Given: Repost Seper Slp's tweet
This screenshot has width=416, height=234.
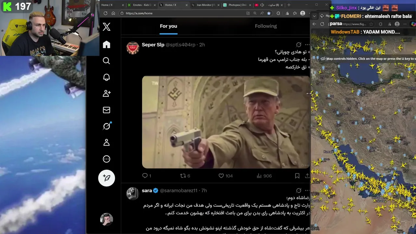Looking at the screenshot, I should coord(185,176).
